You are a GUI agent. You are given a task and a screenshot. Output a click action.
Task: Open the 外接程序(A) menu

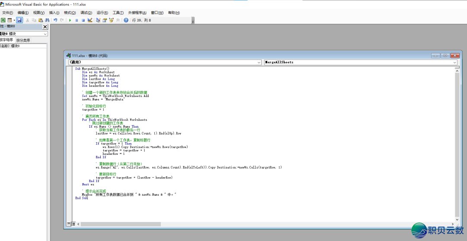138,13
